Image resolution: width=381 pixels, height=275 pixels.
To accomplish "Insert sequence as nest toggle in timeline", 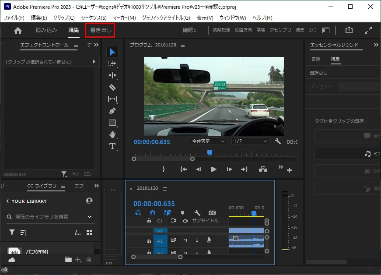I will (138, 213).
